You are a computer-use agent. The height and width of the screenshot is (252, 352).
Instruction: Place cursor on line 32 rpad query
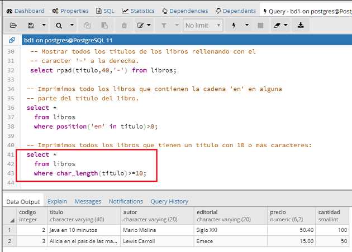click(103, 70)
